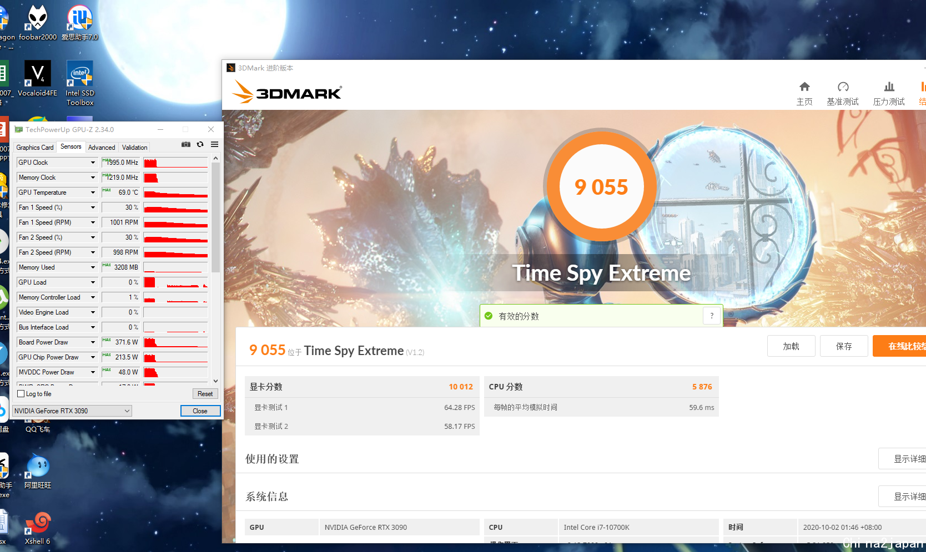Open Xshell 6 desktop shortcut
This screenshot has height=552, width=926.
pyautogui.click(x=38, y=528)
